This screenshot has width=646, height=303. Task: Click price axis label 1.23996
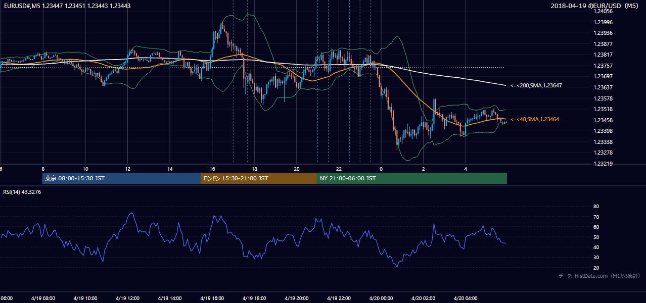pyautogui.click(x=604, y=22)
